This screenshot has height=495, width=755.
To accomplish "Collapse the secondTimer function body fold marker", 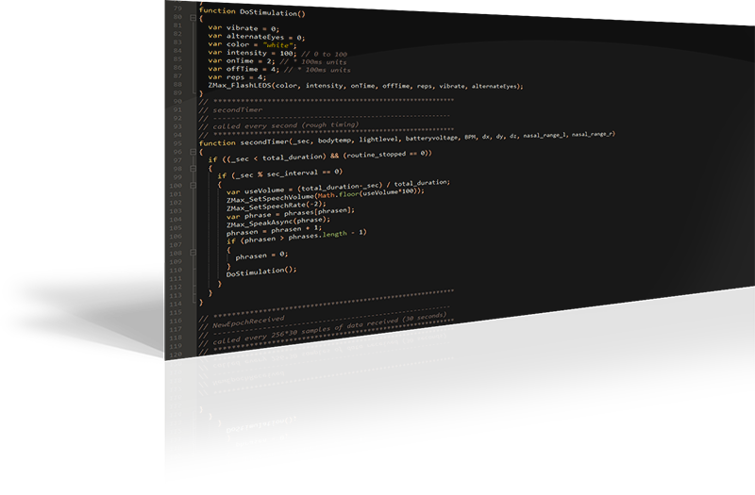I will [192, 151].
